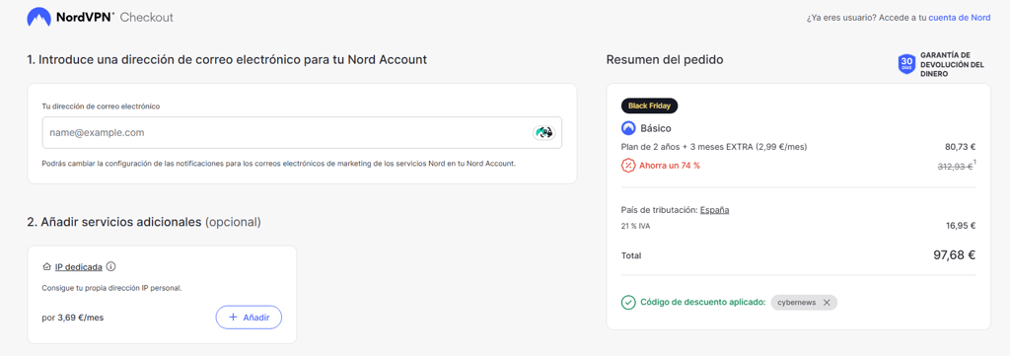Click the IVA amount 16,95 €
Image resolution: width=1010 pixels, height=356 pixels.
pyautogui.click(x=960, y=226)
